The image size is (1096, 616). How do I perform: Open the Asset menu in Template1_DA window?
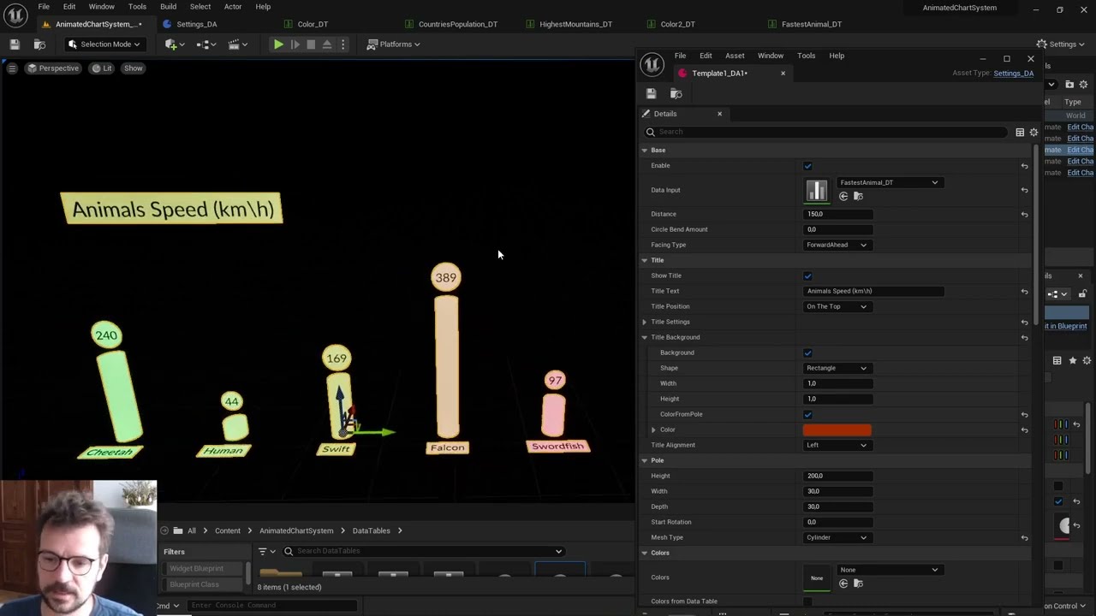coord(734,56)
